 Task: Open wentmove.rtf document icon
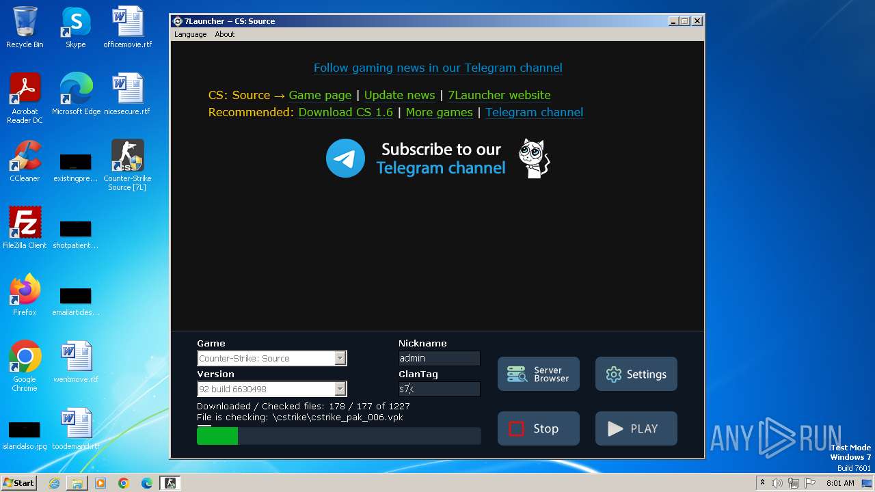pos(75,361)
